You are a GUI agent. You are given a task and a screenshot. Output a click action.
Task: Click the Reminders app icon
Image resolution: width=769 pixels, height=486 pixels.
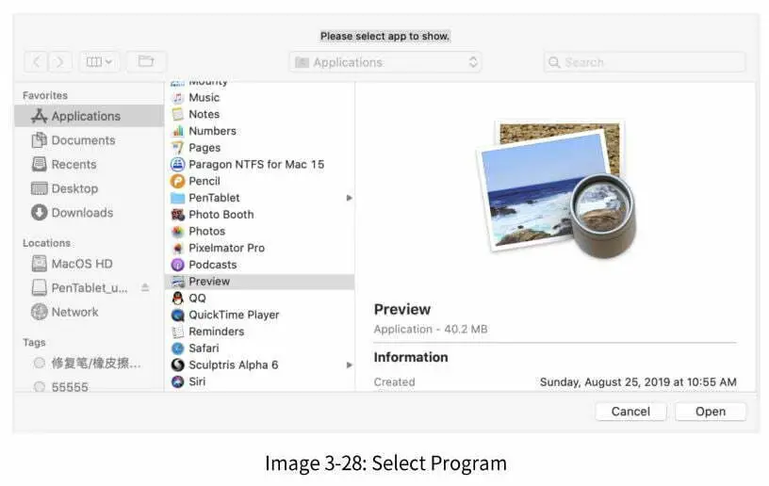point(177,332)
